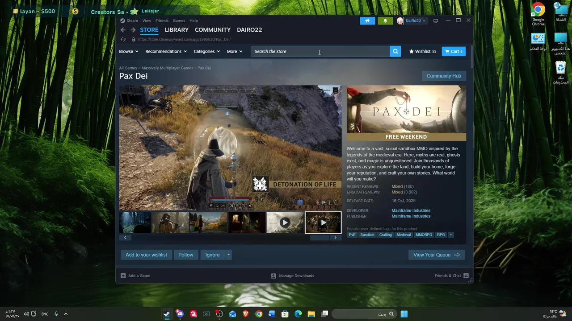
Task: Select the first screenshot thumbnail
Action: [135, 222]
